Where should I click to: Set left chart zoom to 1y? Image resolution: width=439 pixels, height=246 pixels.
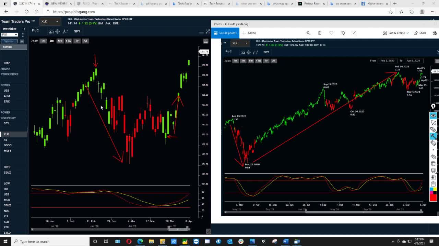77,41
